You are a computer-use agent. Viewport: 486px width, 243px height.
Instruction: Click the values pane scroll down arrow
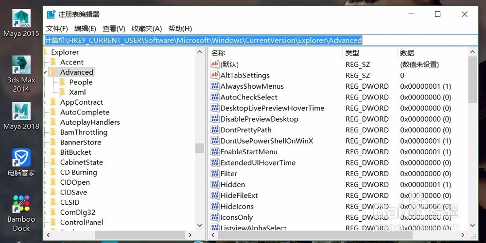pos(472,226)
